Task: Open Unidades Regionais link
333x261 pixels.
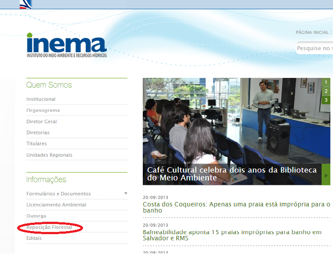Action: click(x=49, y=155)
